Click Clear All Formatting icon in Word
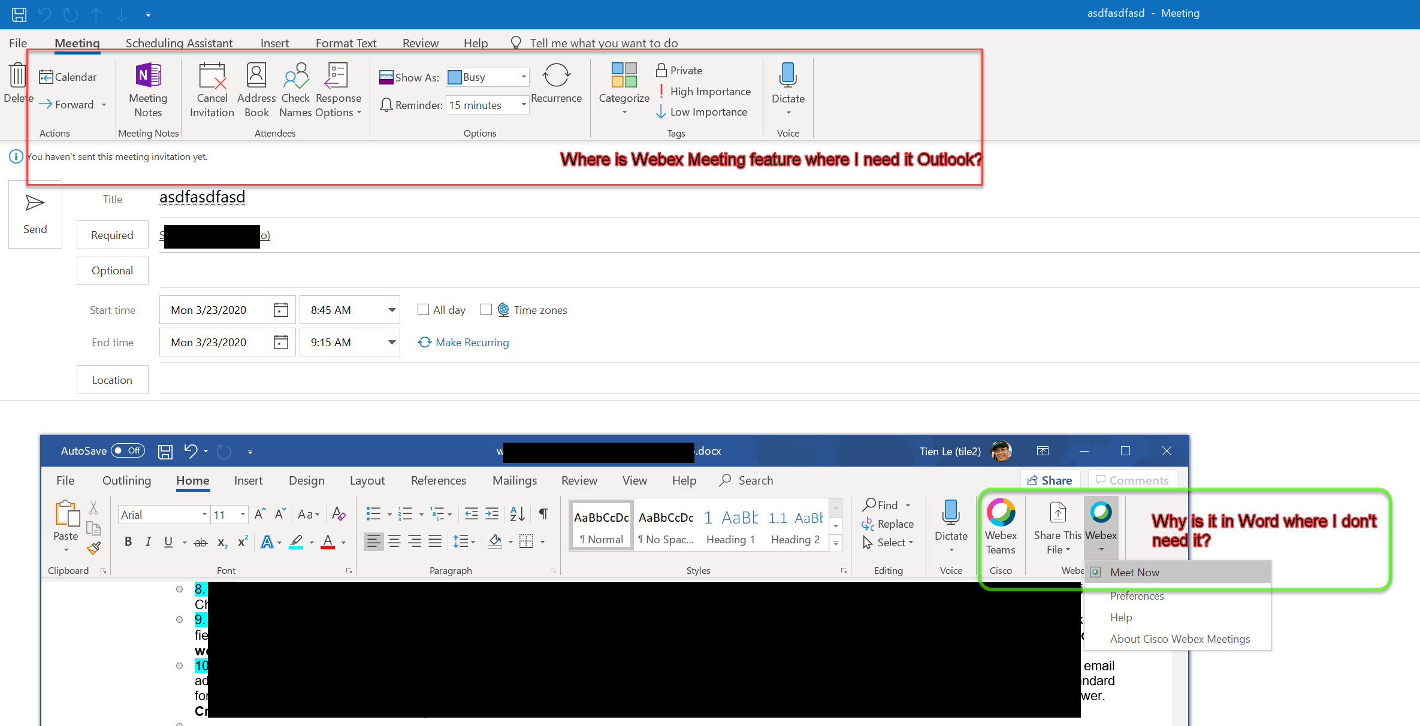The width and height of the screenshot is (1420, 726). [x=339, y=514]
